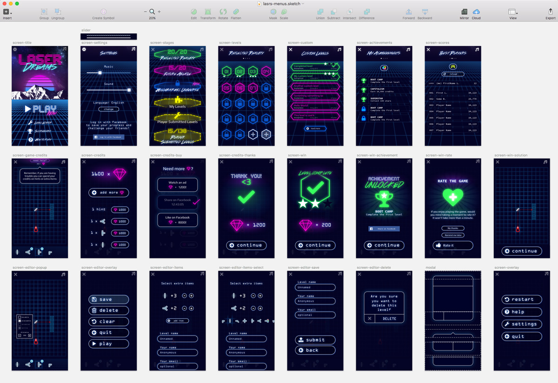Select the pink diamond on screen-credits artboard

(120, 174)
